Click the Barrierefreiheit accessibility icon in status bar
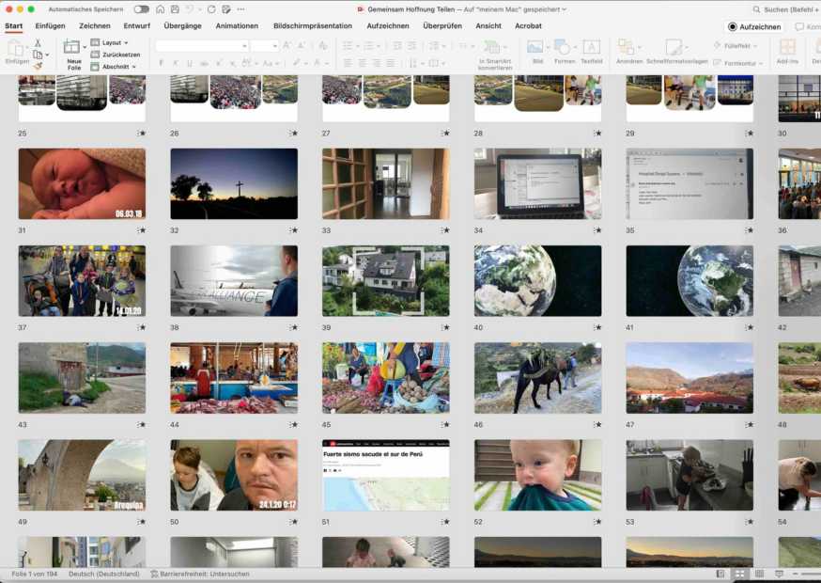This screenshot has width=821, height=583. (154, 575)
